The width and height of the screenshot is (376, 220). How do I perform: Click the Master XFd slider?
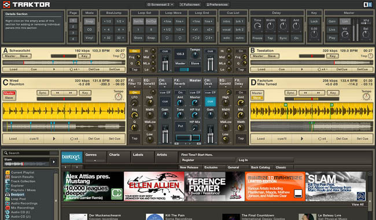366,23
